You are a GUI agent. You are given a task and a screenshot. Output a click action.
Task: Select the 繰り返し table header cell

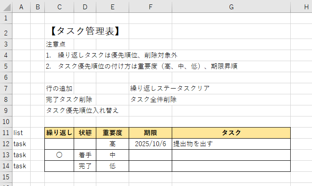(x=59, y=133)
